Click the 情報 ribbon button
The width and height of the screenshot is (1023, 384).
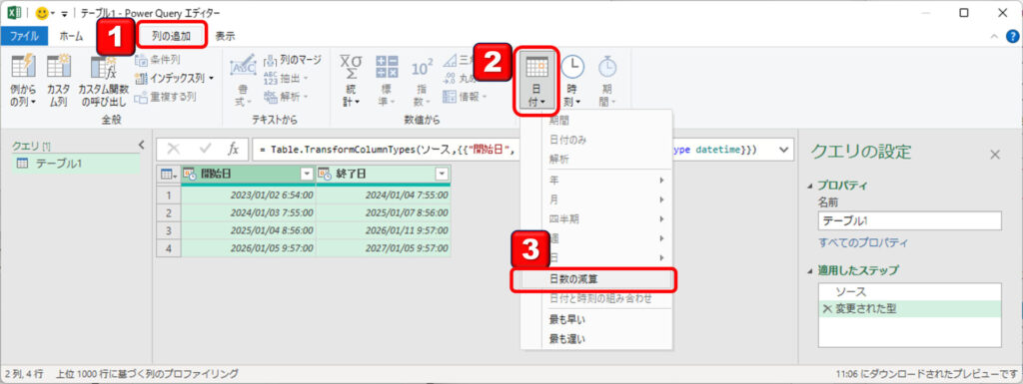466,97
